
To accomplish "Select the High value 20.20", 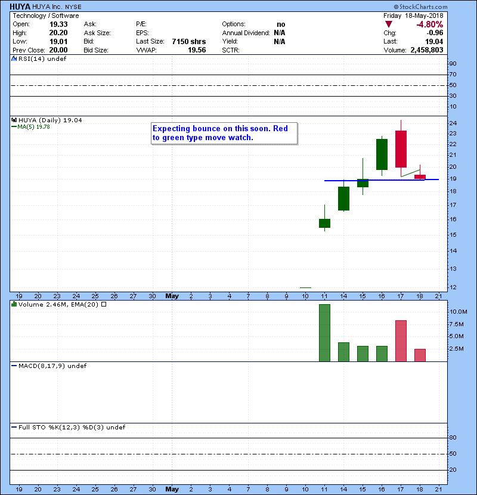I will pos(58,33).
